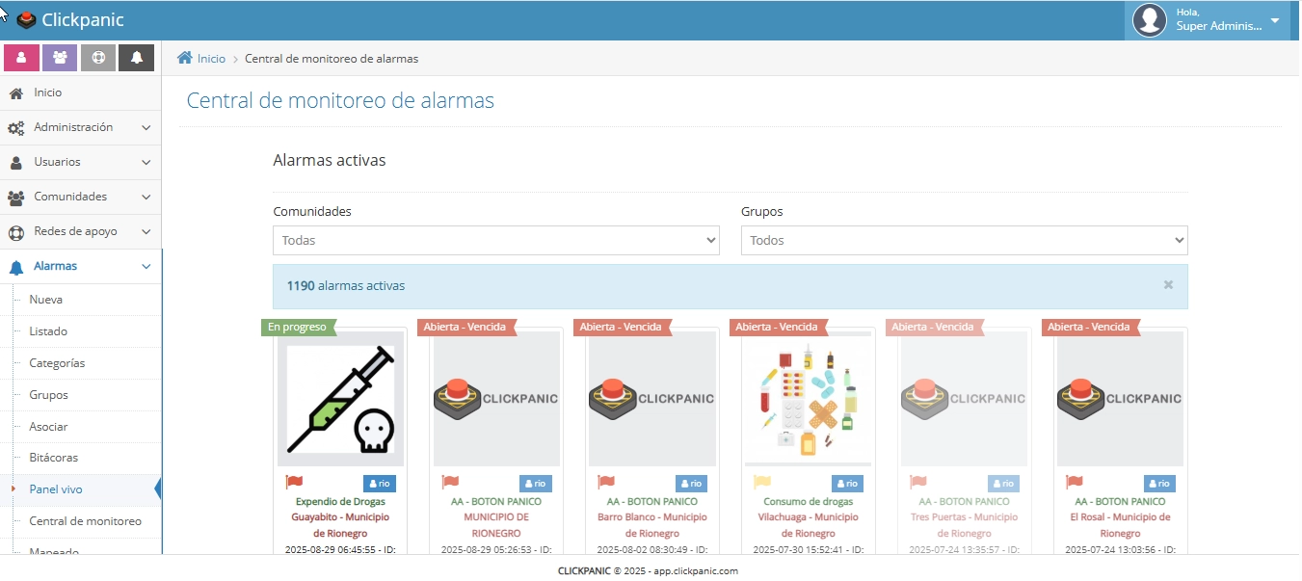Click the gray lifebuoy icon button
The width and height of the screenshot is (1302, 581).
tap(98, 58)
